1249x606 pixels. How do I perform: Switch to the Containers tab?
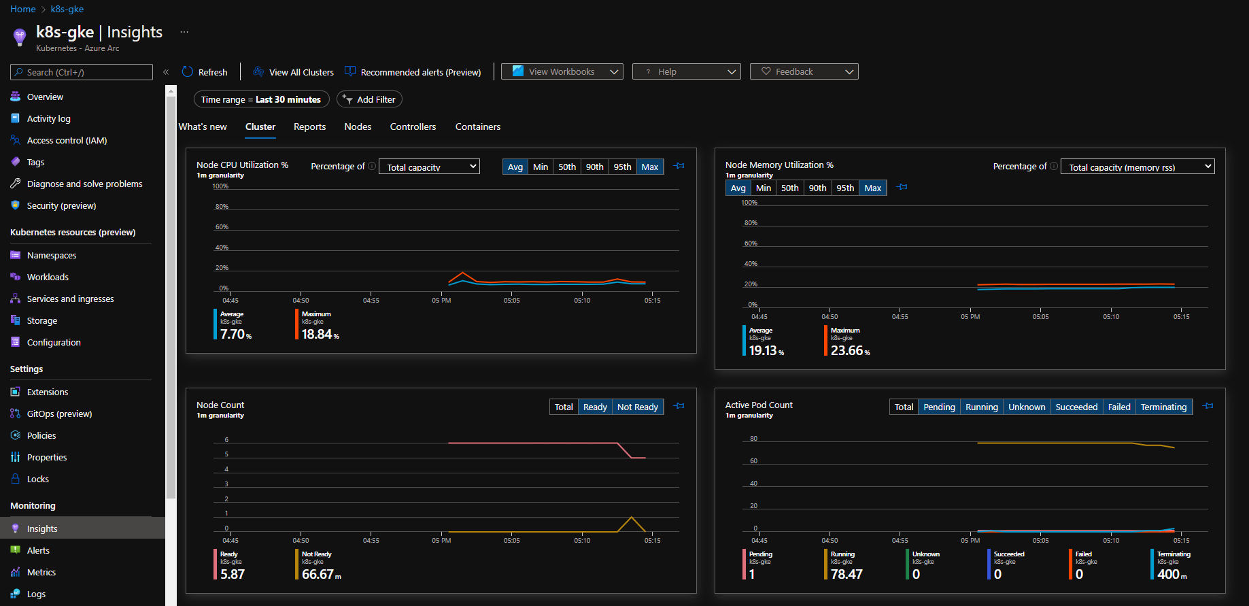tap(478, 127)
